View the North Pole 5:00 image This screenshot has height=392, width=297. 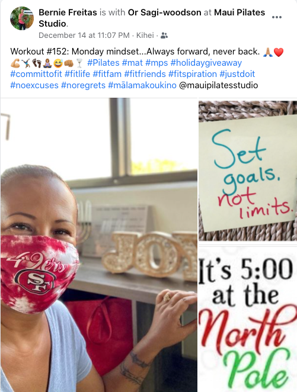pyautogui.click(x=248, y=319)
